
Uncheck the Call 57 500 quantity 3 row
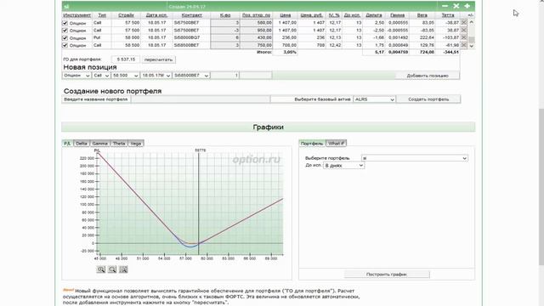[x=65, y=23]
